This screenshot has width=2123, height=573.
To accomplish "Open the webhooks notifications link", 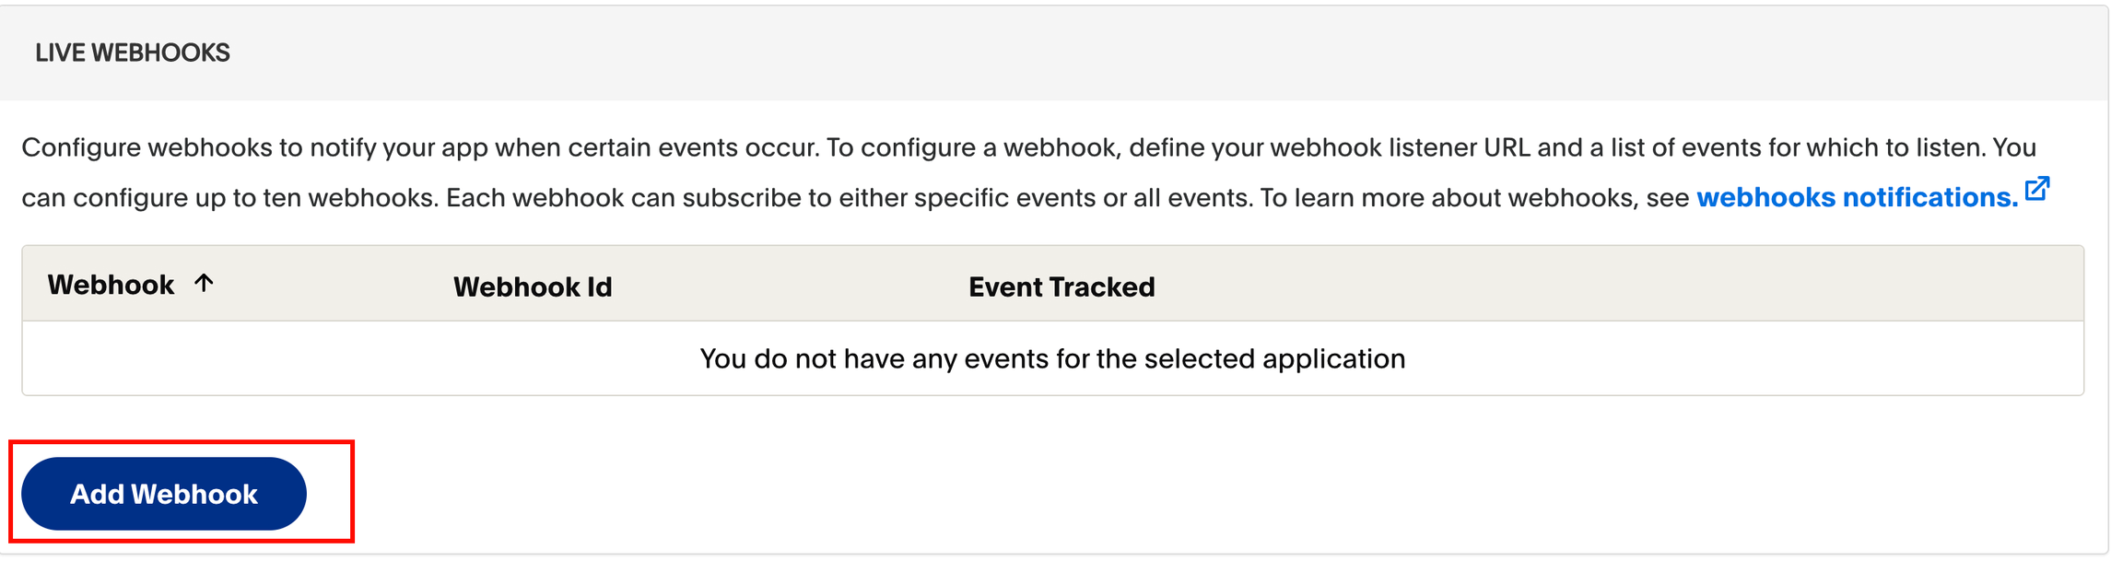I will tap(1856, 197).
